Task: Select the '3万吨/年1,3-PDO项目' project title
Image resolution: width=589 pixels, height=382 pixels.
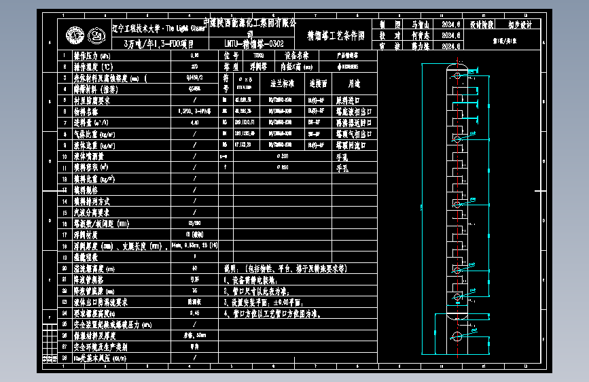Action: click(159, 44)
